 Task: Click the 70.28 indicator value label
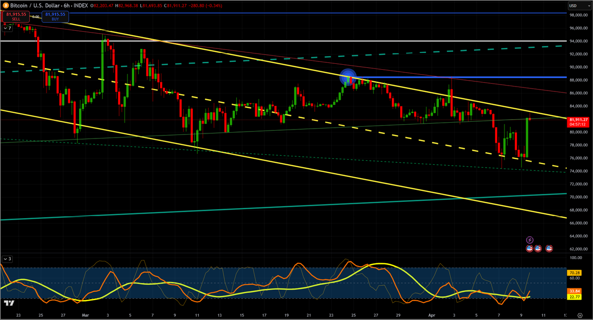tap(574, 273)
